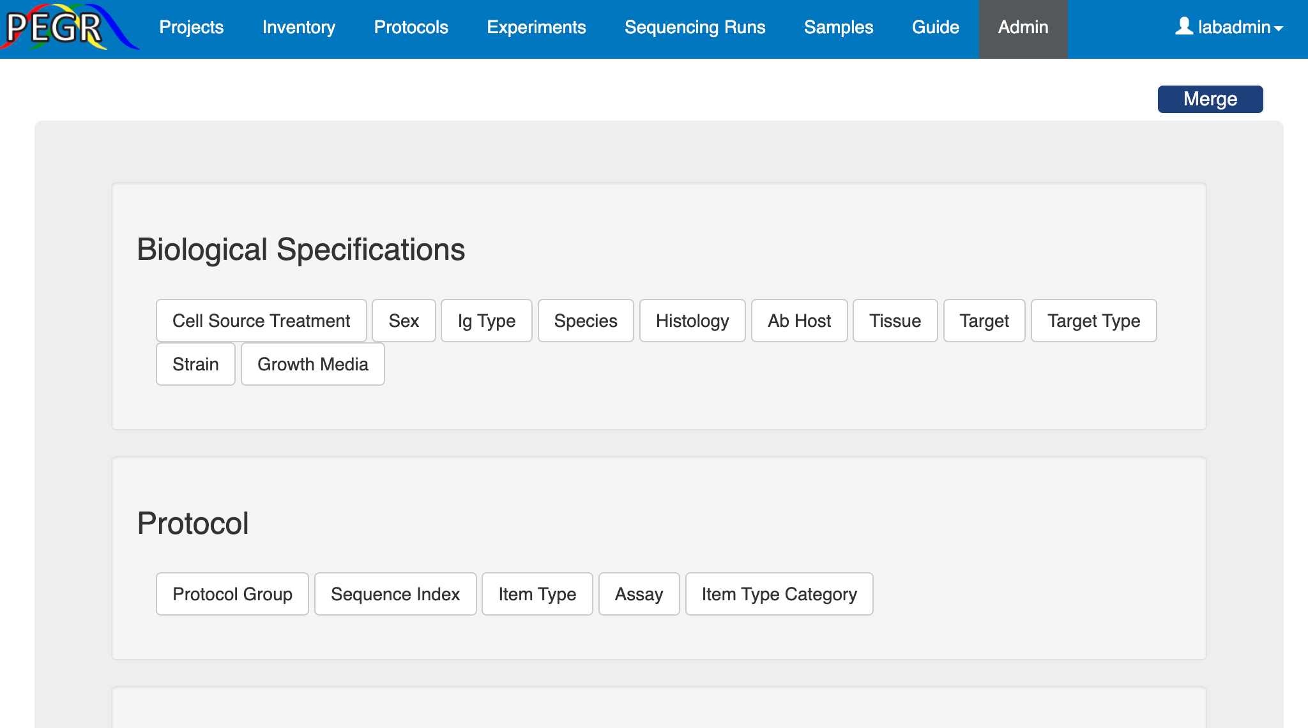The image size is (1308, 728).
Task: Navigate to Sequencing Runs
Action: pos(694,27)
